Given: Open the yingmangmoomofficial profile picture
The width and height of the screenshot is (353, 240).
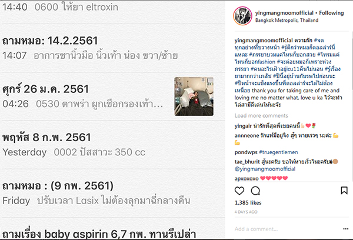Looking at the screenshot, I should (242, 16).
